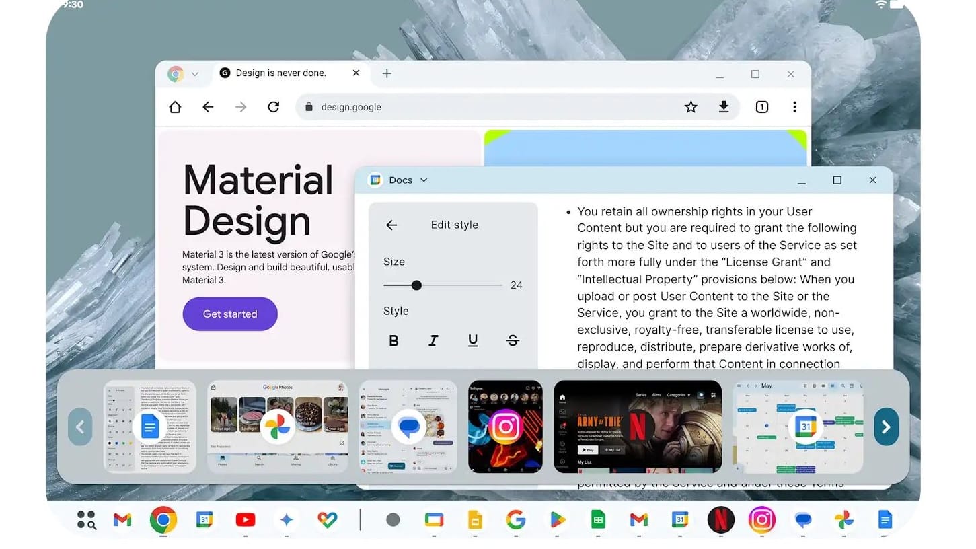This screenshot has height=549, width=976.
Task: Switch to the Messages window thumbnail
Action: 408,427
